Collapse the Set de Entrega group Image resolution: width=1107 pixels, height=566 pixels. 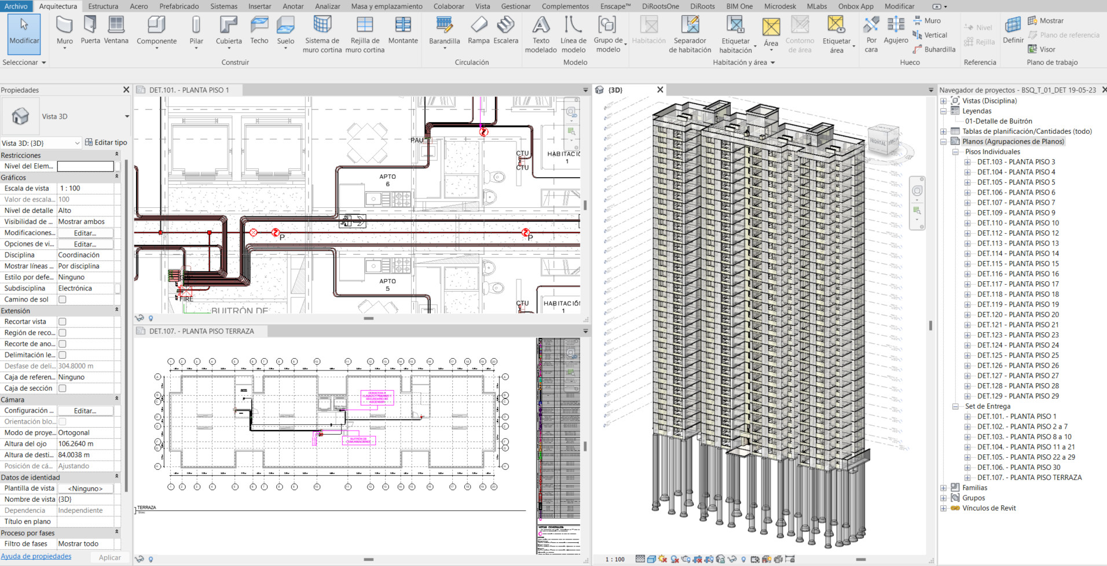pos(955,406)
